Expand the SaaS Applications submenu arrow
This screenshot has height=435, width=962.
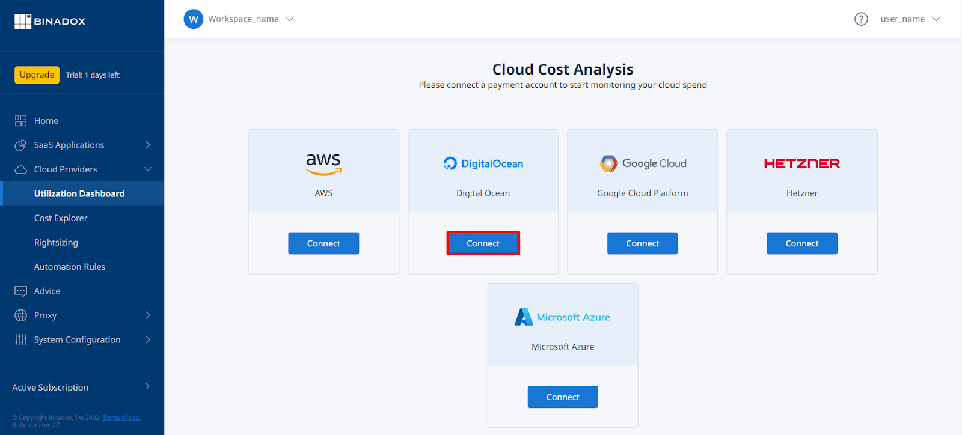(148, 145)
